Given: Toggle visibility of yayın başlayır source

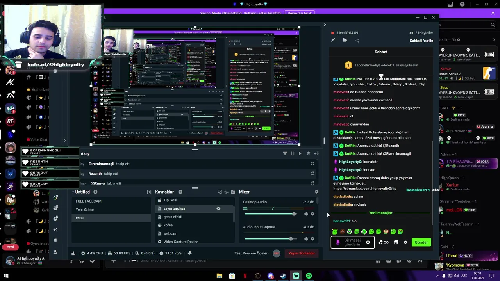Looking at the screenshot, I should coord(218,209).
